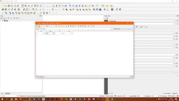Click the Toggle Editing pencil in the attribute table

(x=37, y=26)
